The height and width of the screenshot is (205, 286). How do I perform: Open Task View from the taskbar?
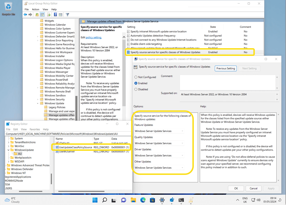[x=114, y=200]
